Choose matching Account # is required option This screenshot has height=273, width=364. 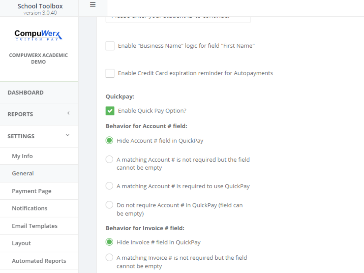pos(109,186)
